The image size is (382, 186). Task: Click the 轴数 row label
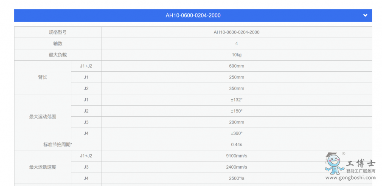(x=57, y=44)
